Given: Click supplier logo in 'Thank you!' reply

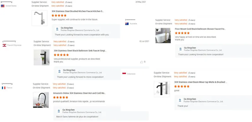Looking at the screenshot, I should point(180,100).
